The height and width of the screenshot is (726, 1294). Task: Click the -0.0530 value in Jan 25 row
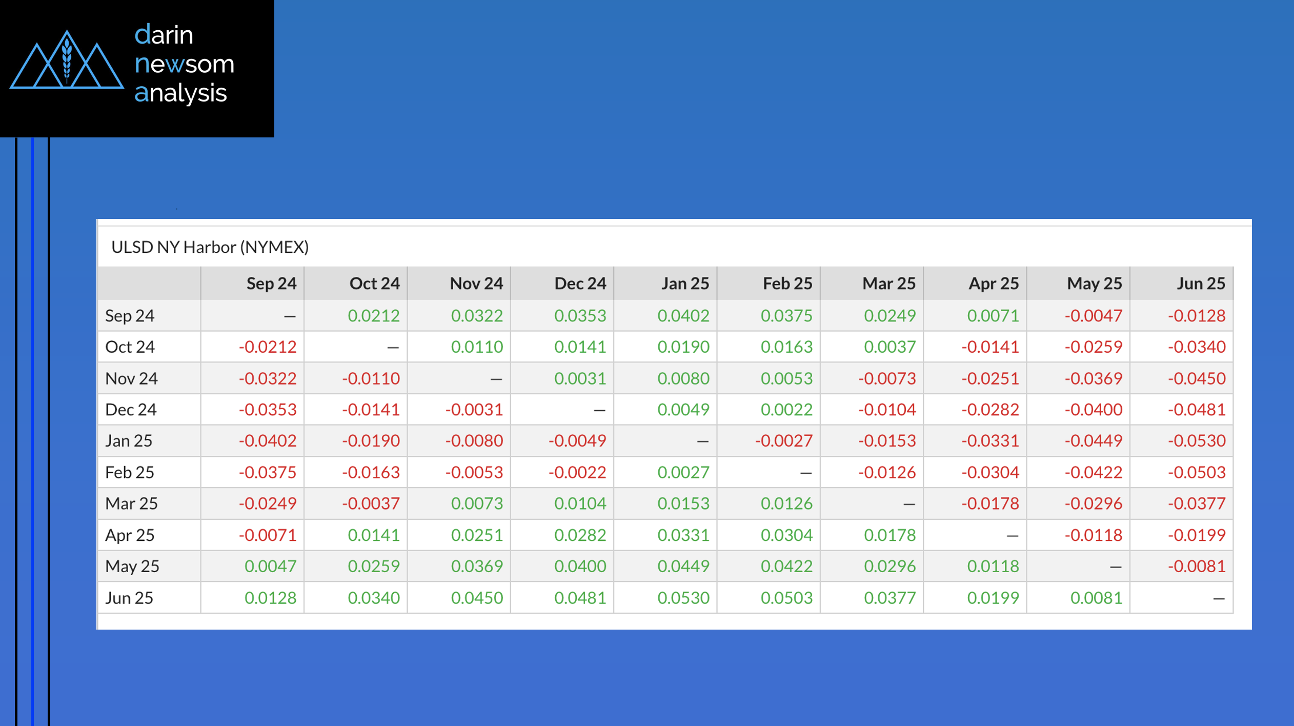point(1197,441)
